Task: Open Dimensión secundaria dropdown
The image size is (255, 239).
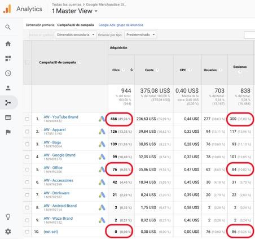Action: tap(76, 34)
